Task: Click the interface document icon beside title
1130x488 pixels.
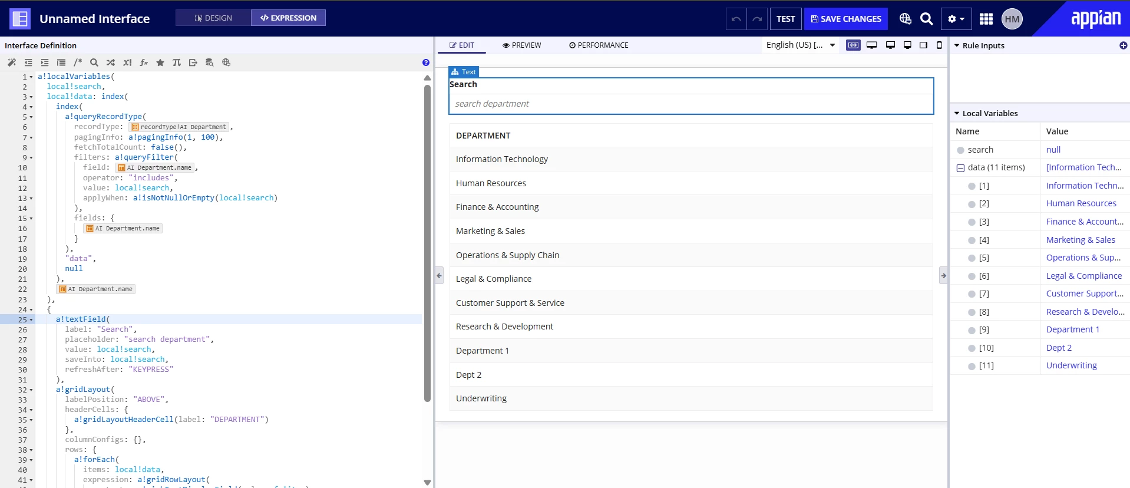Action: (20, 19)
